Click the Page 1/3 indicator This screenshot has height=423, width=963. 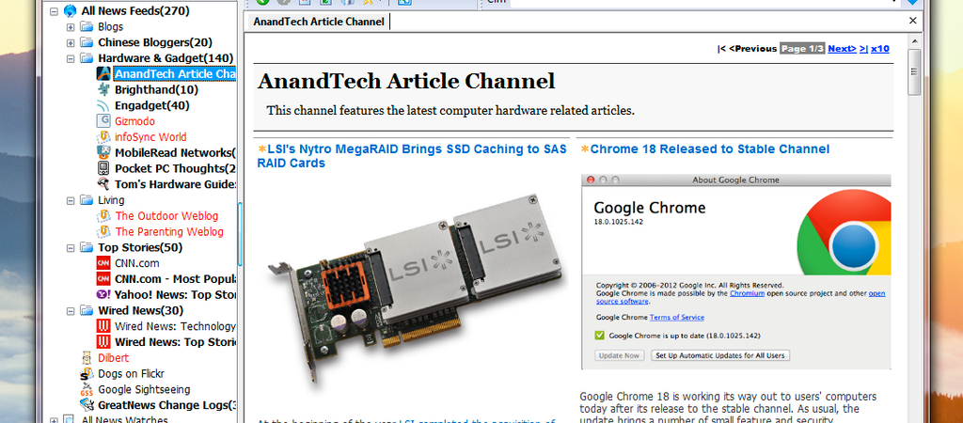coord(802,49)
